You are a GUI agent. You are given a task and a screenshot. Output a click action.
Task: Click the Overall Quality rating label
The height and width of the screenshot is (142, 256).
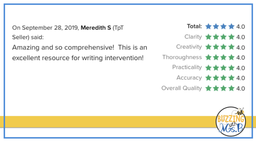[x=181, y=88]
